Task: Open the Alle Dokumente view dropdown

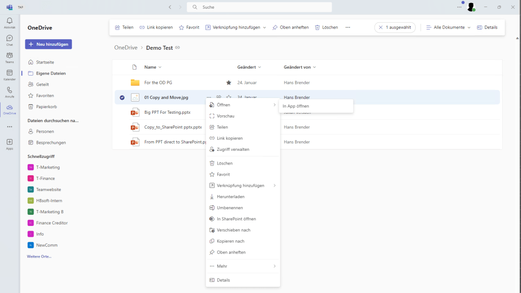Action: tap(447, 27)
